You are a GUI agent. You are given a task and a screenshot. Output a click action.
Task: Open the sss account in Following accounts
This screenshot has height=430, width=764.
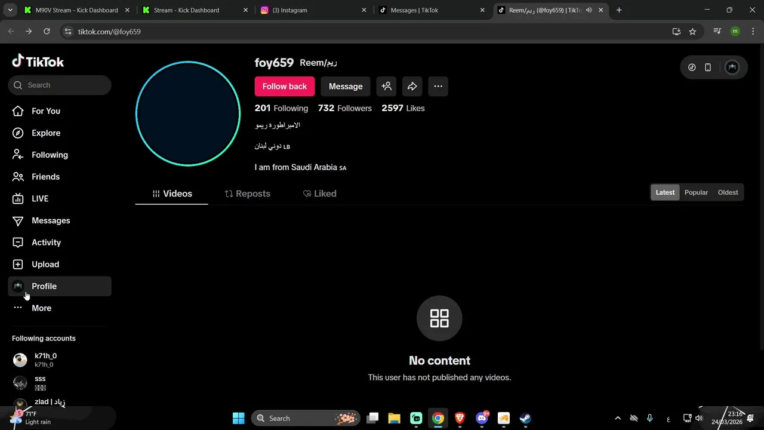pyautogui.click(x=60, y=383)
